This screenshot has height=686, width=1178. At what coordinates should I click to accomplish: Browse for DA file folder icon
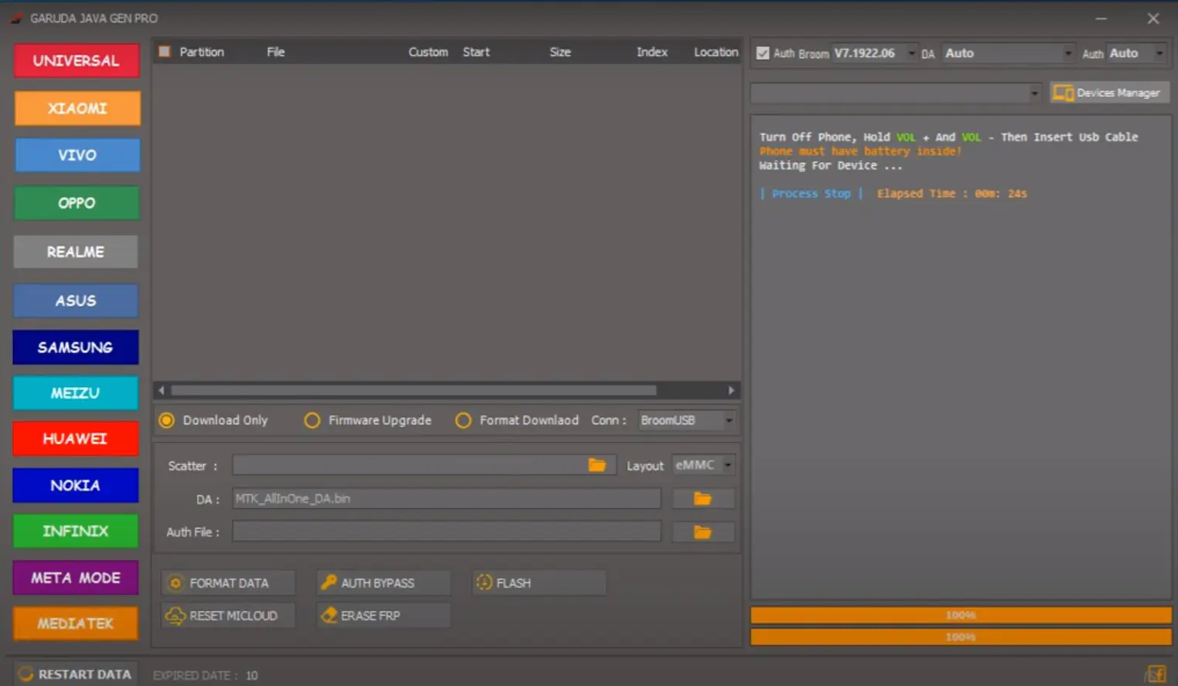(x=702, y=499)
